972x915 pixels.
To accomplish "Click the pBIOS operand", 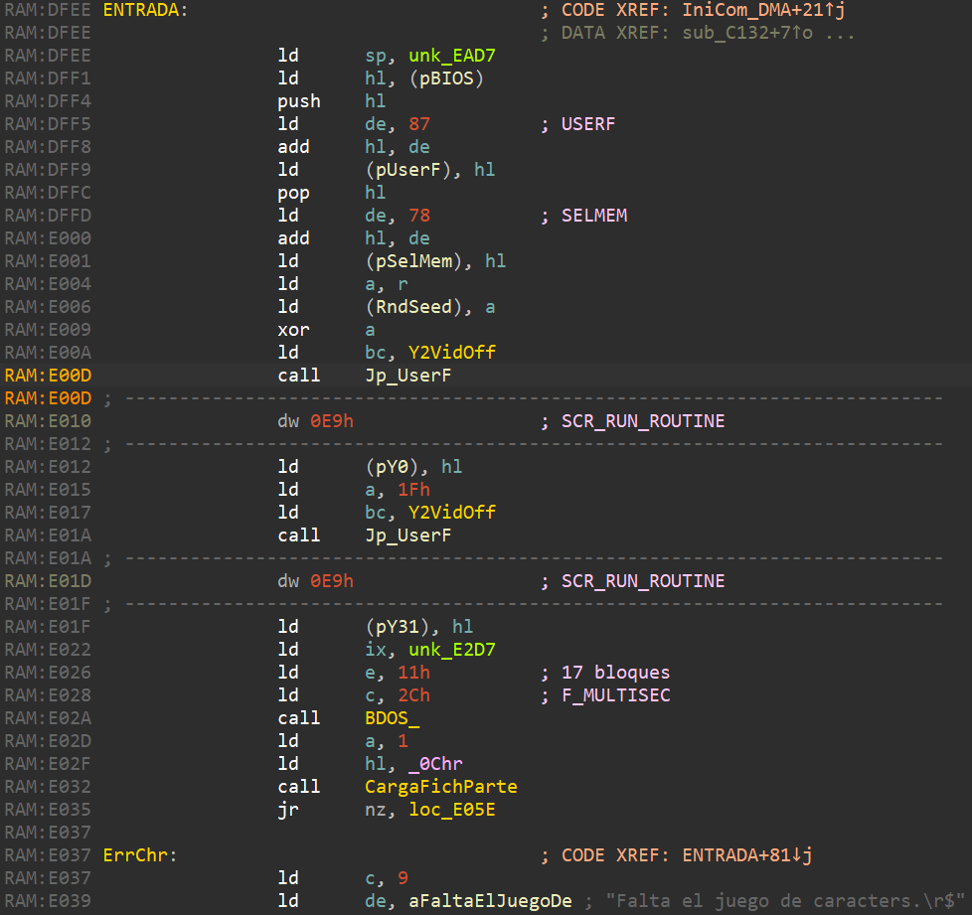I will (x=446, y=78).
